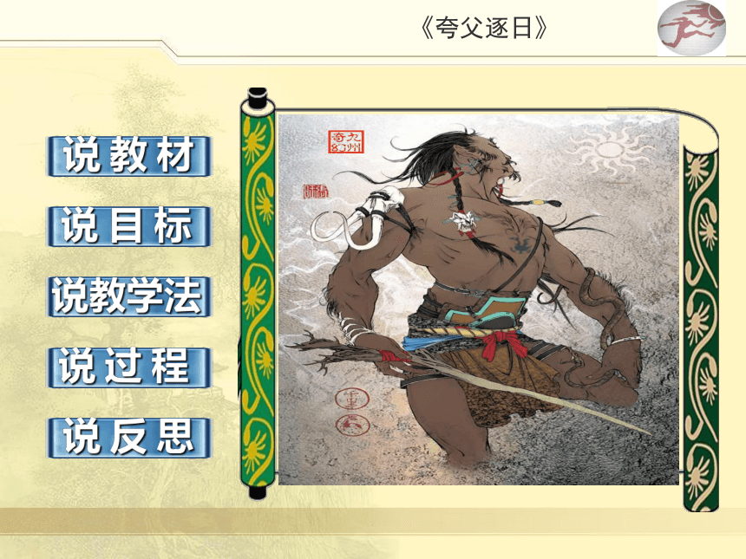Select the green right scroll roller
This screenshot has width=746, height=559.
pos(701,328)
